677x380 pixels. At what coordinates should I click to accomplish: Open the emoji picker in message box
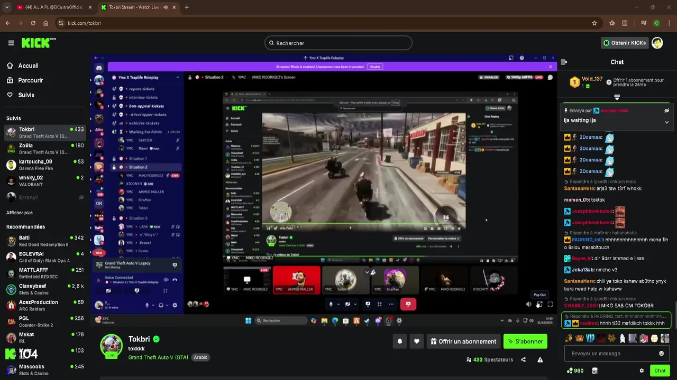661,353
